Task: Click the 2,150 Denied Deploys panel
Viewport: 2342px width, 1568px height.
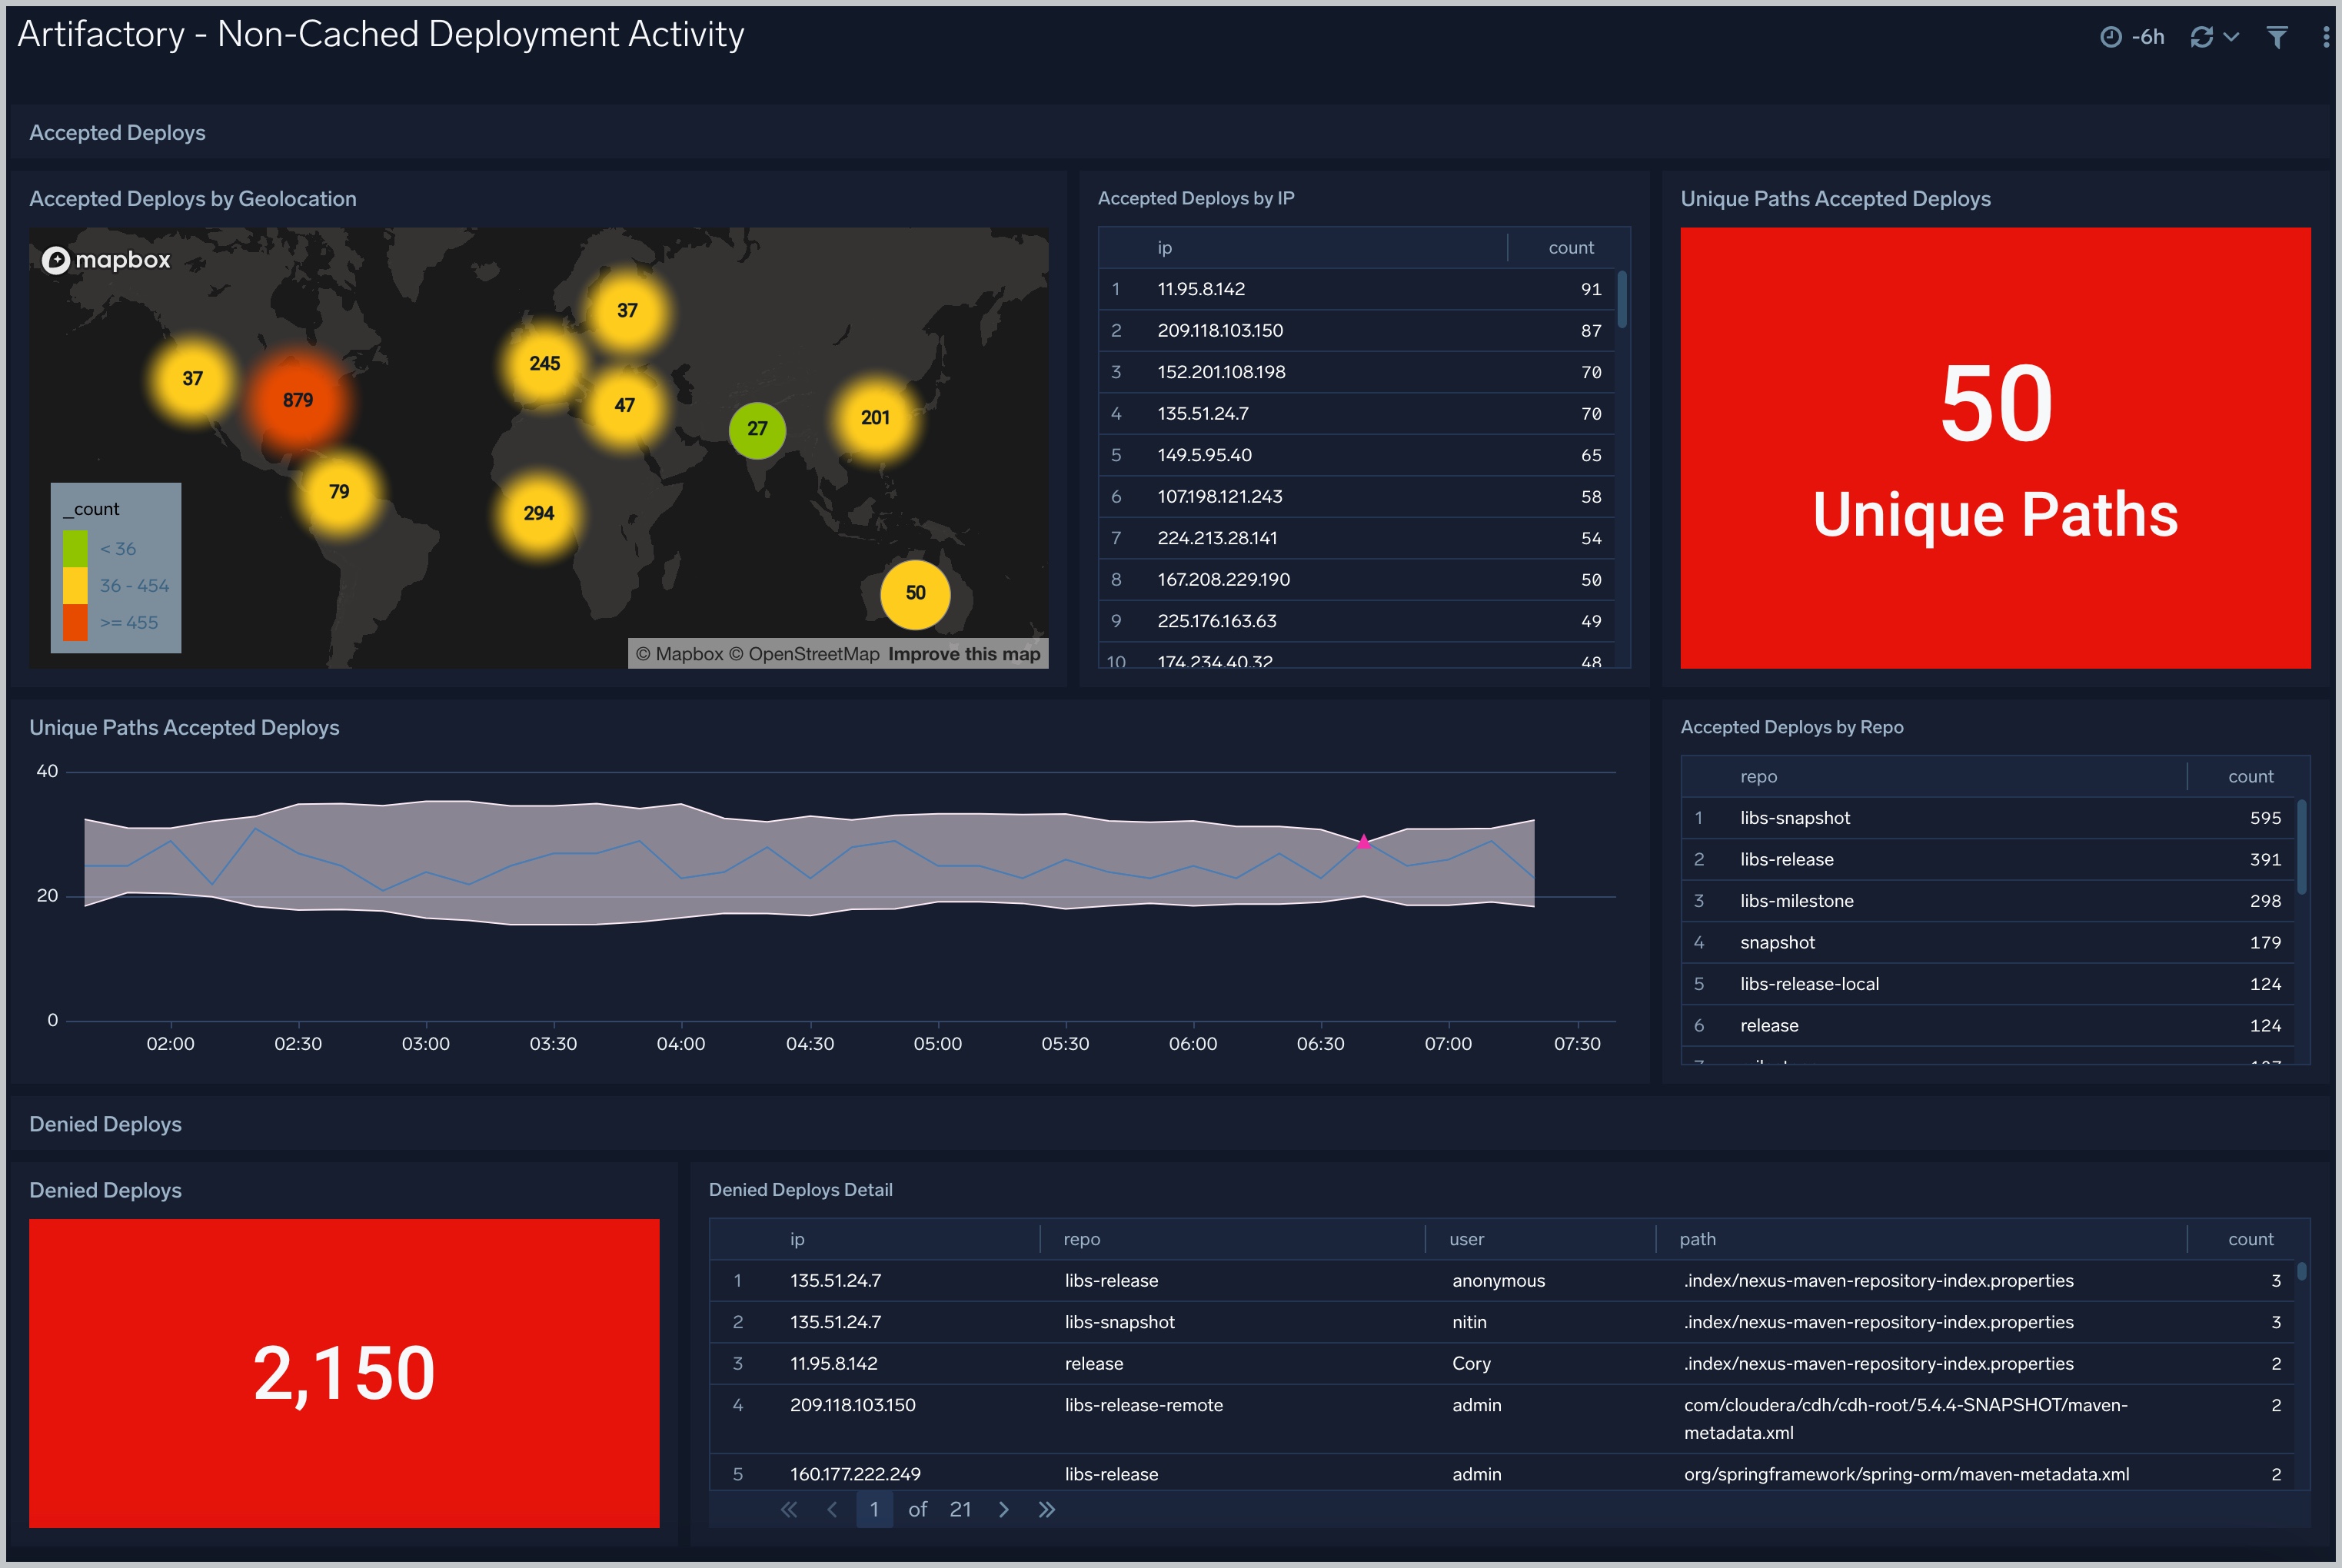Action: tap(344, 1372)
